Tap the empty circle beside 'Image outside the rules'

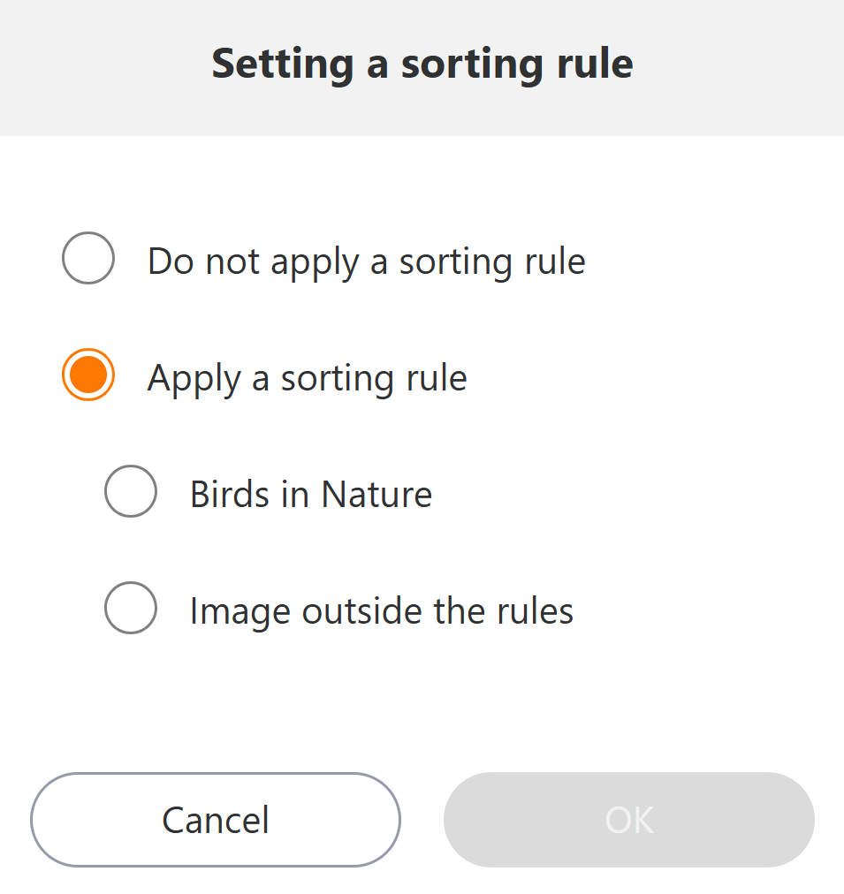tap(131, 608)
